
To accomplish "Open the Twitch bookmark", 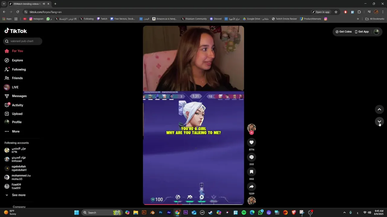I will coord(102,19).
